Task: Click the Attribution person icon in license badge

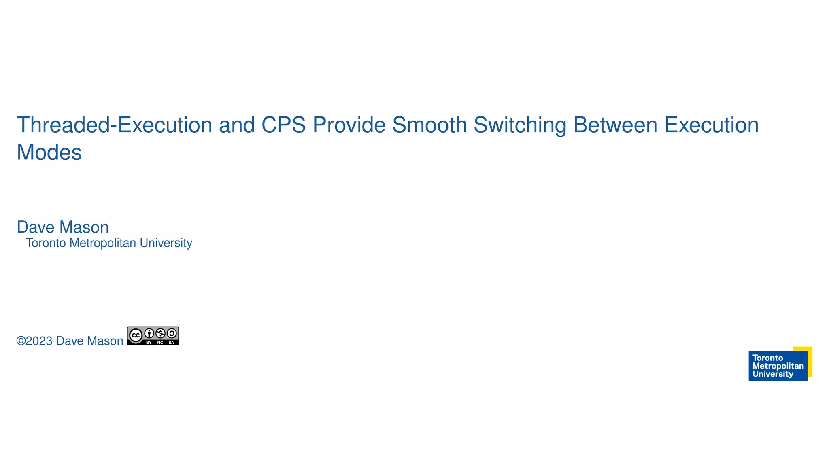Action: pyautogui.click(x=149, y=333)
